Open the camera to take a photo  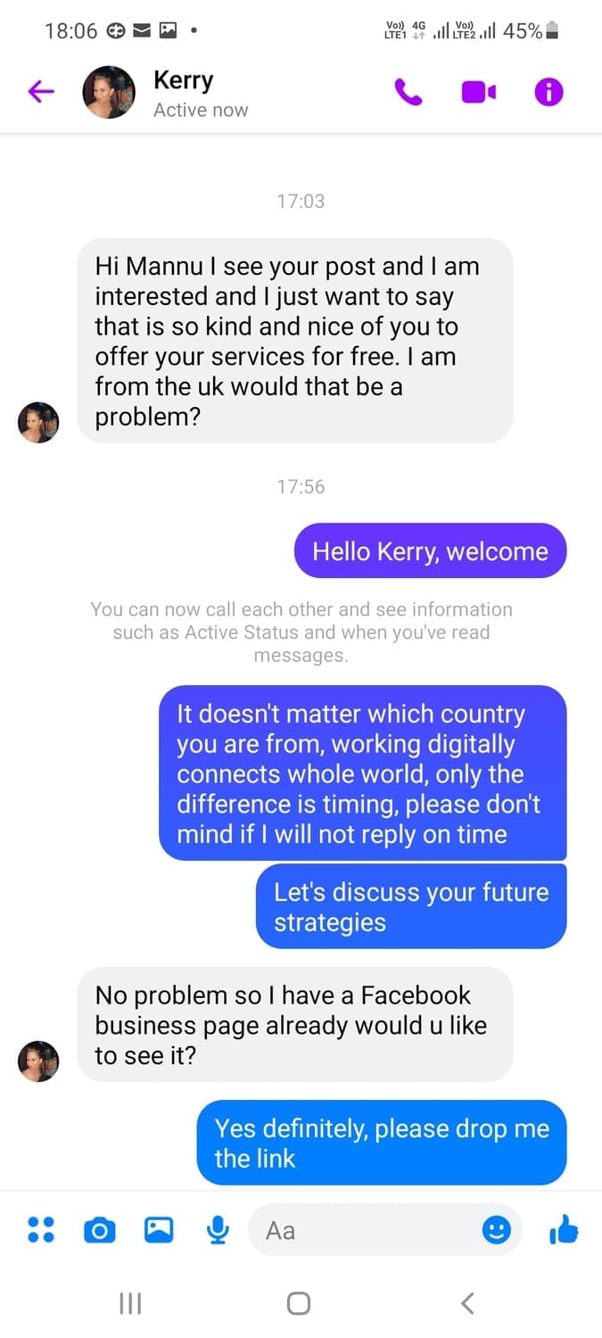[x=99, y=1231]
